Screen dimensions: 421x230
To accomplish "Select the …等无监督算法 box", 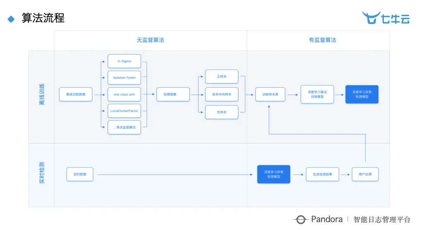I will tap(124, 127).
